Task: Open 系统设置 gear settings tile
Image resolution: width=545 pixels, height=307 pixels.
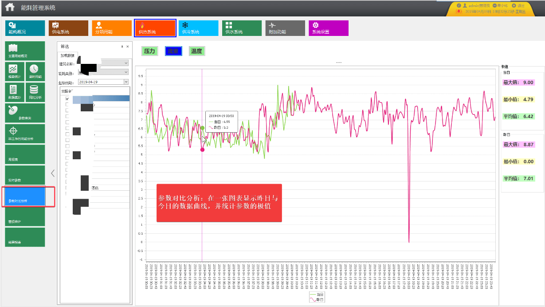Action: pyautogui.click(x=329, y=28)
